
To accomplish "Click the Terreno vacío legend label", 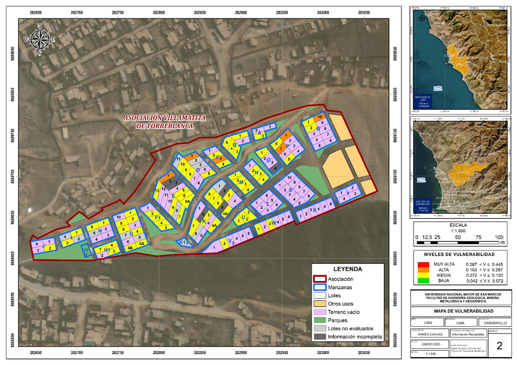I will [344, 312].
